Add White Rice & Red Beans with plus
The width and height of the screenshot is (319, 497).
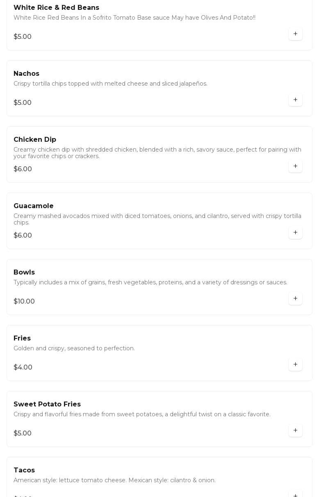[x=295, y=34]
